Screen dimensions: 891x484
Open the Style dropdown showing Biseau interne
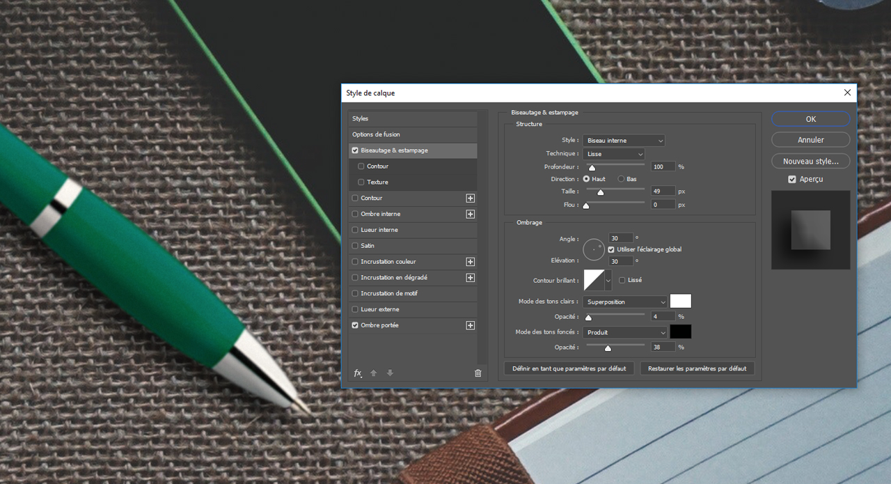coord(624,141)
